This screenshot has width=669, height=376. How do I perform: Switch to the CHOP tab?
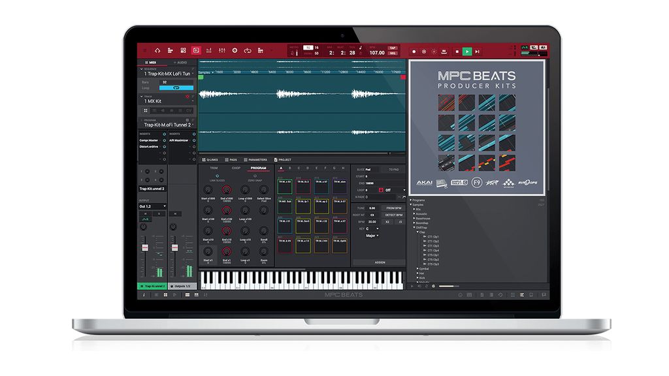(236, 166)
